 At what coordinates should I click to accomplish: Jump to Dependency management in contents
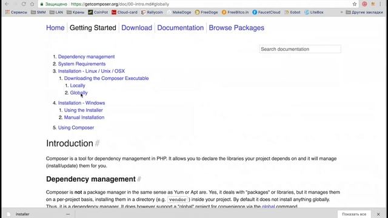click(86, 56)
